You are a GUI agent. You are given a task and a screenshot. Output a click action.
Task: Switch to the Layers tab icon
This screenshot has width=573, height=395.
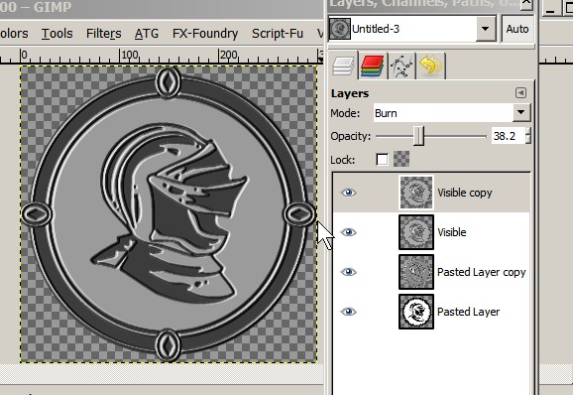click(343, 66)
